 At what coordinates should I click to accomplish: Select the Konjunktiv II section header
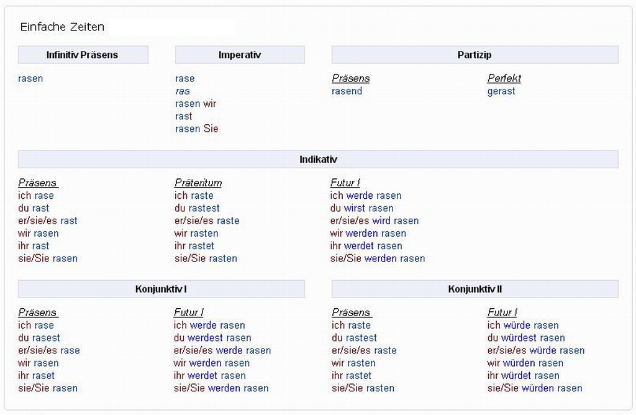tap(475, 289)
